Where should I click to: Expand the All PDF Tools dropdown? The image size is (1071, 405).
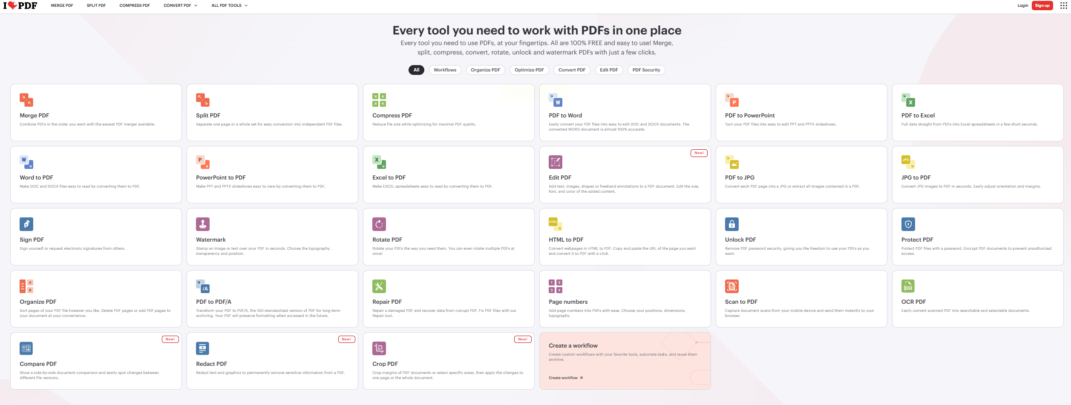(229, 6)
